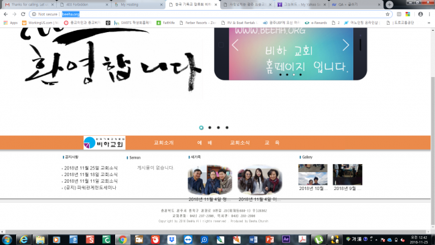The width and height of the screenshot is (435, 245).
Task: Open the Chrome three-dot menu
Action: tap(429, 14)
